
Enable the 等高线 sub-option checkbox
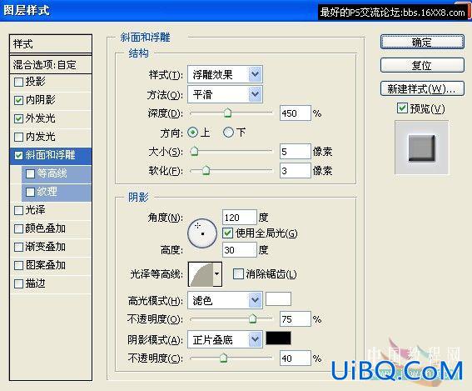(x=31, y=174)
